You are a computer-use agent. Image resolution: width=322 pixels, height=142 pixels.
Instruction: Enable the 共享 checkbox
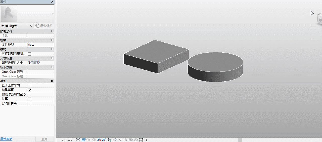point(29,99)
